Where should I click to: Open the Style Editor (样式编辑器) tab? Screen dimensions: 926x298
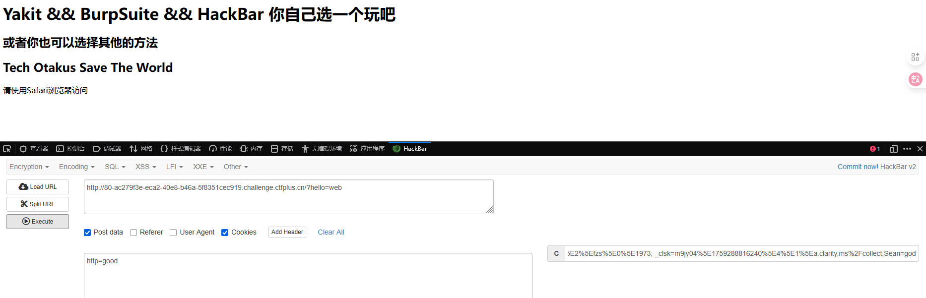[181, 149]
